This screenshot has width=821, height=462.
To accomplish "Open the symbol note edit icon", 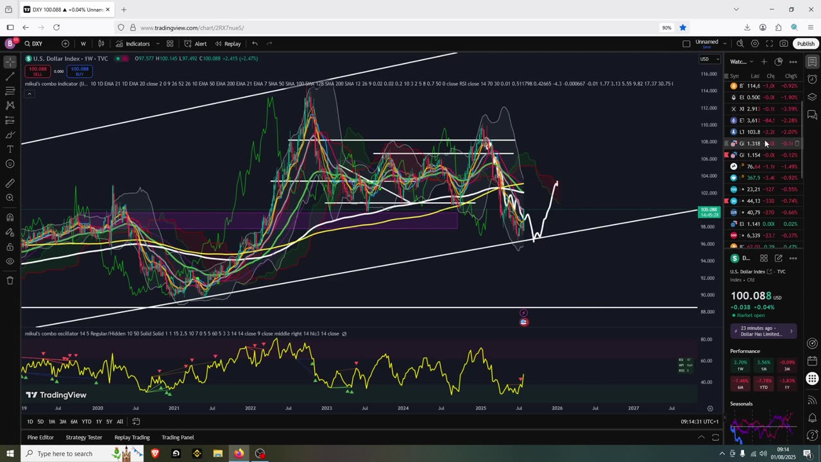I will (779, 258).
